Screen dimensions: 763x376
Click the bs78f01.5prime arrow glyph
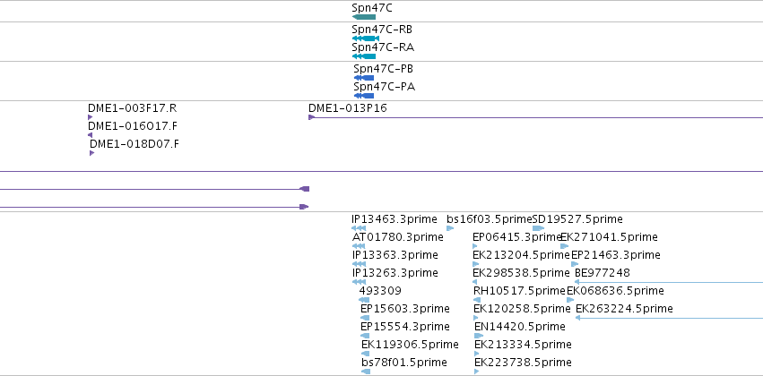click(x=366, y=372)
